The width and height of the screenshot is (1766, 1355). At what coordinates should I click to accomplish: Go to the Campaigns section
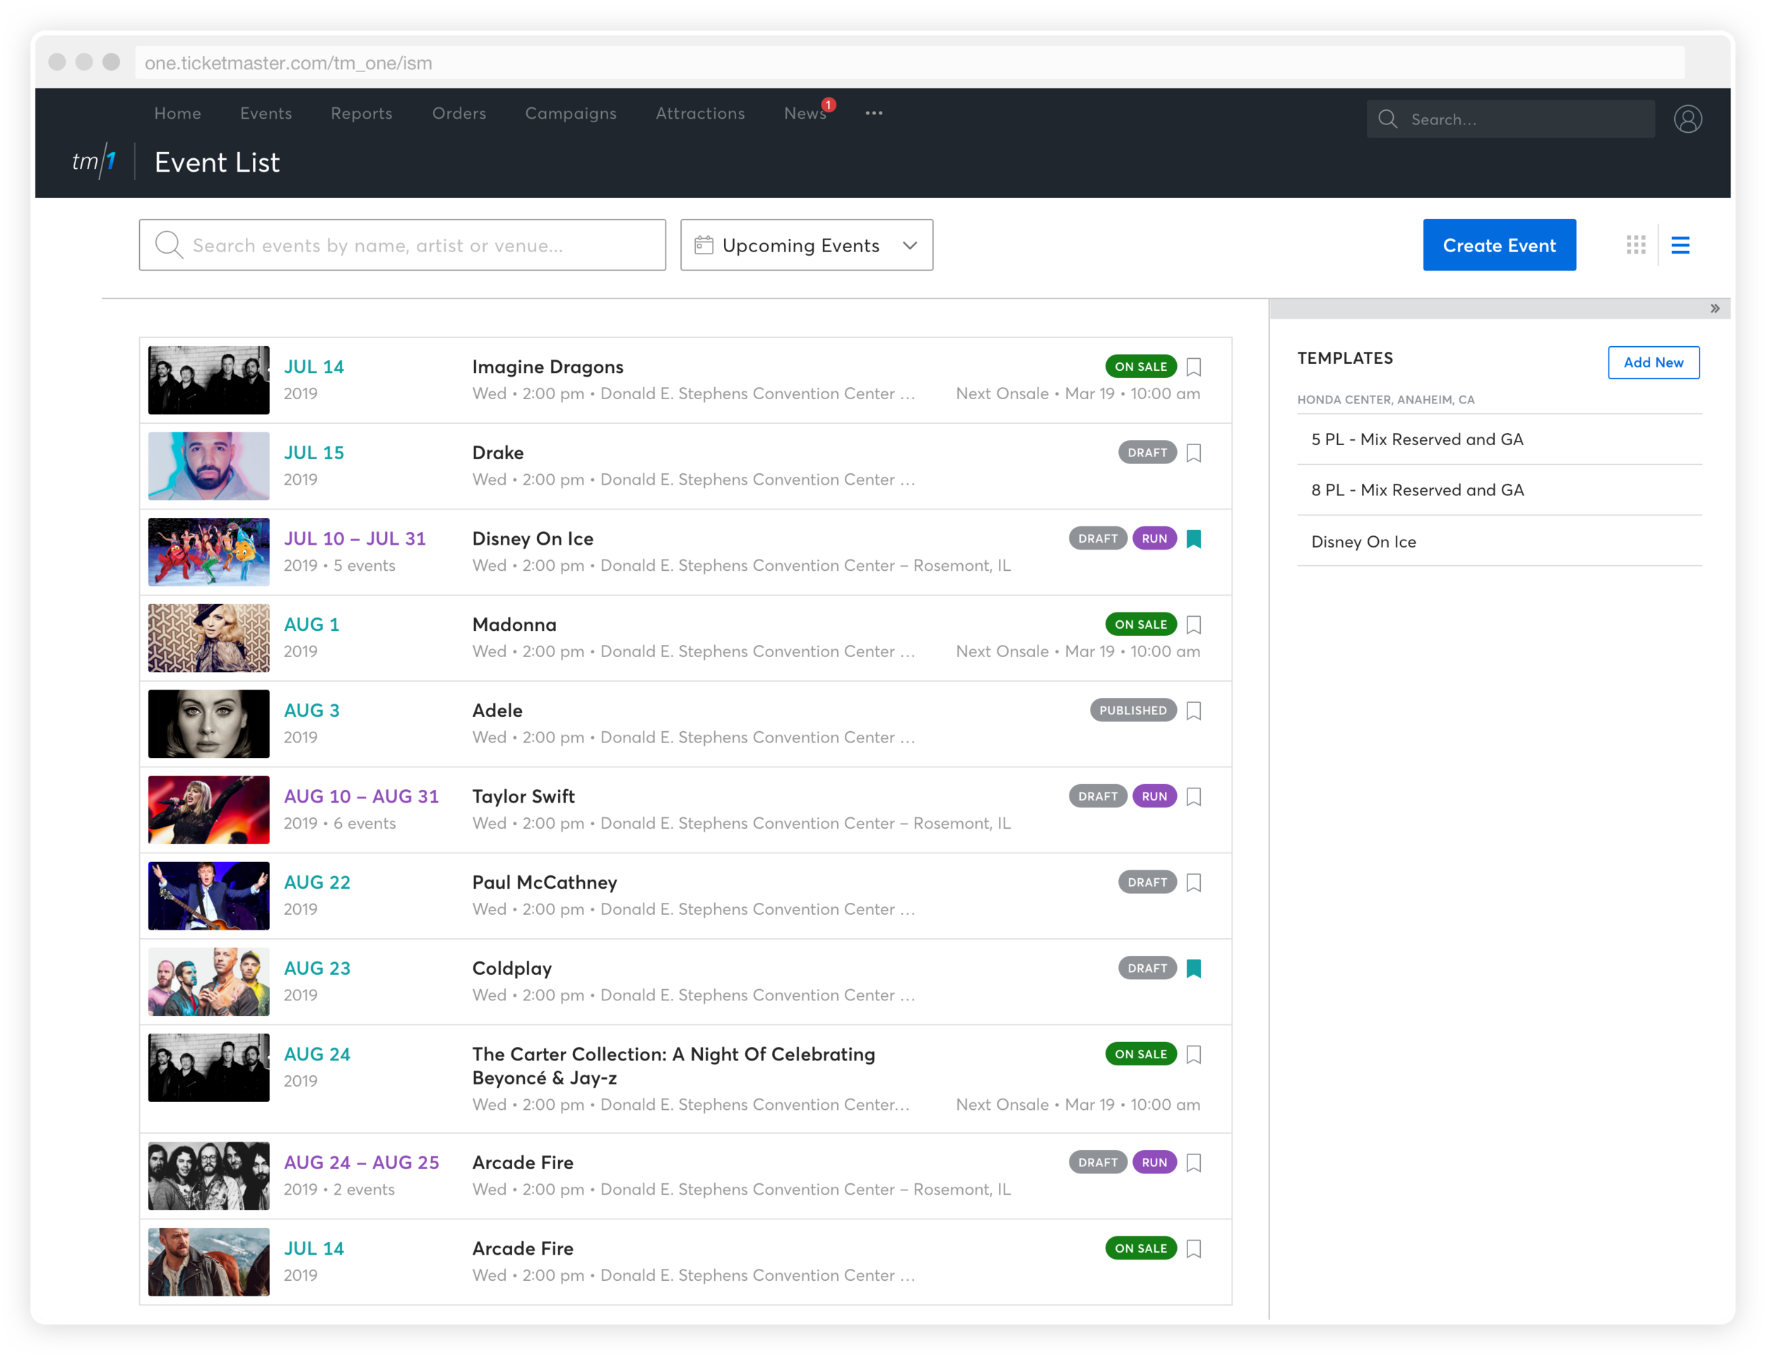coord(570,113)
